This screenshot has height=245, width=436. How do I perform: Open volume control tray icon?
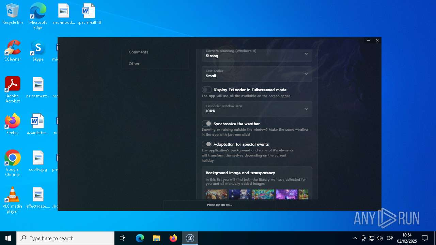(380, 238)
